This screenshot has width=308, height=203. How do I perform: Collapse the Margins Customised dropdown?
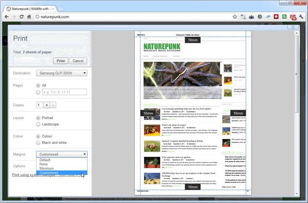62,154
